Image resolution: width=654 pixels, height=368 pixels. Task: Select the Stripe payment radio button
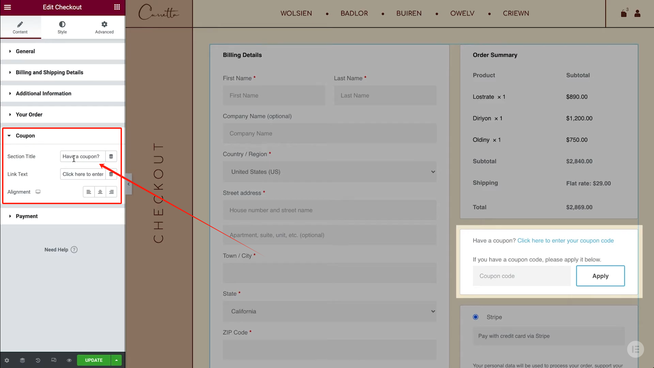click(x=476, y=317)
